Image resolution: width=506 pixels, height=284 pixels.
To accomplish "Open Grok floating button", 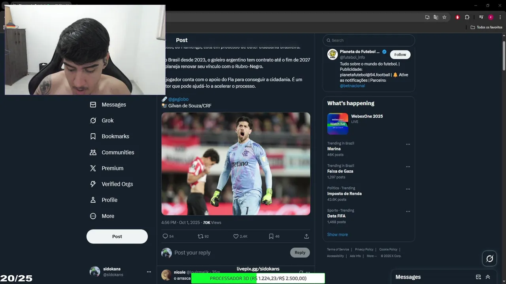I will point(490,259).
